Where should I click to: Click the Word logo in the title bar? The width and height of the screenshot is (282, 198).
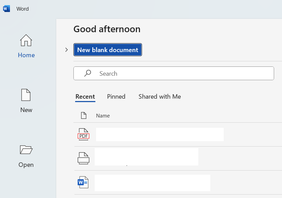pyautogui.click(x=7, y=9)
